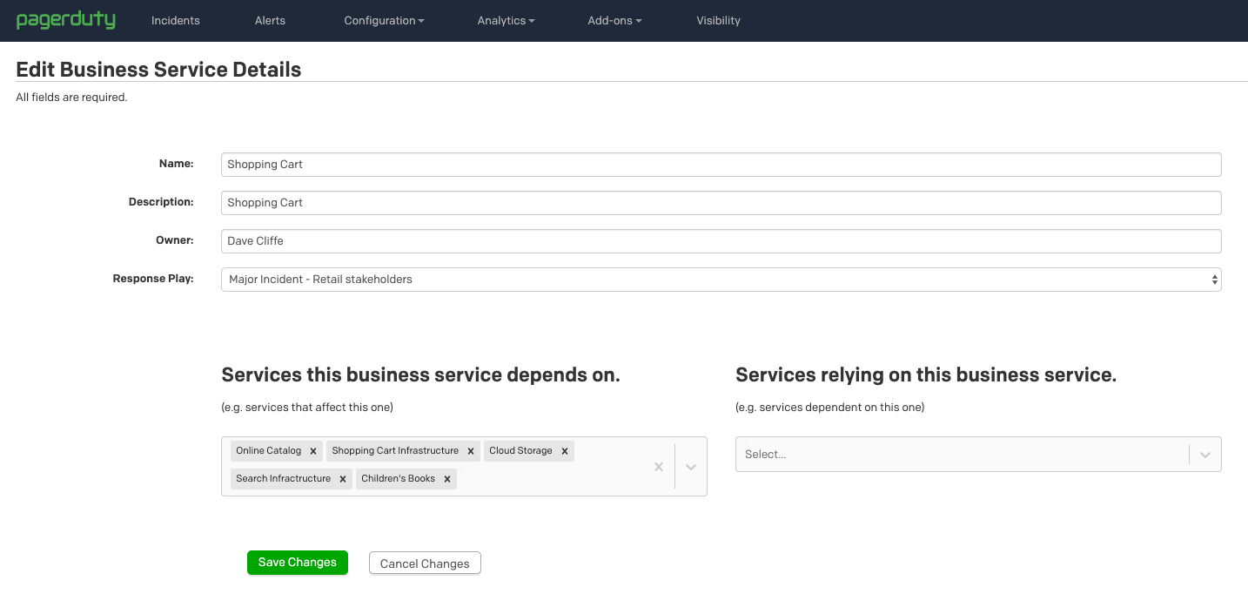Click the Search Infractructure tag label

pyautogui.click(x=283, y=479)
